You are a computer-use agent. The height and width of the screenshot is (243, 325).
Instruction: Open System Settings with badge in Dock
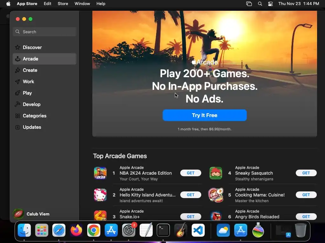[x=129, y=230]
